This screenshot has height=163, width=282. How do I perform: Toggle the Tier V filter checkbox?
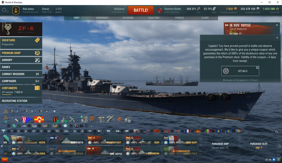tap(38, 131)
